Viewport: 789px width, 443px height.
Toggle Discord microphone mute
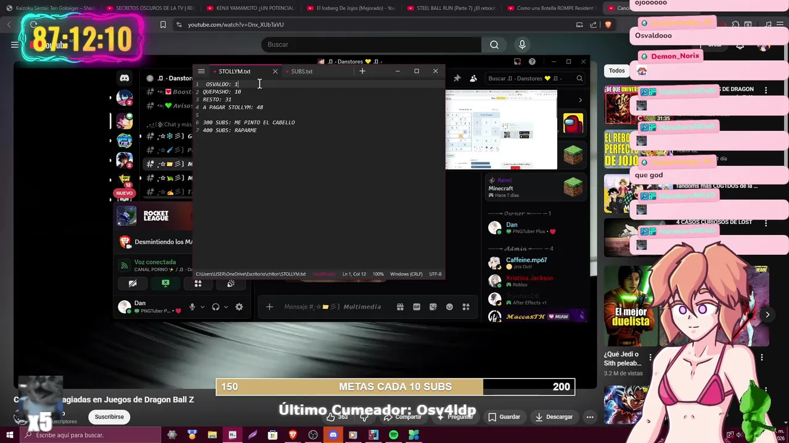point(192,307)
